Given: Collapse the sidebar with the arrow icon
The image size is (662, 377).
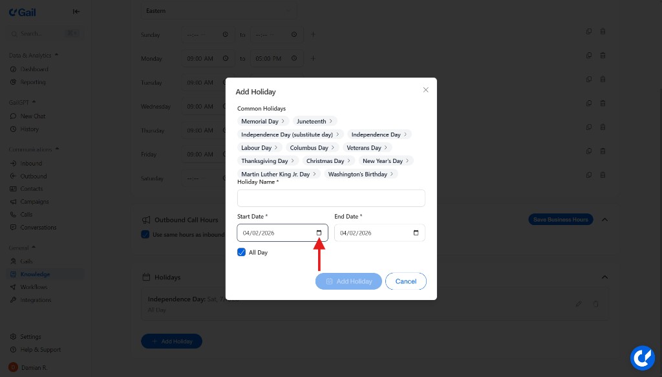Looking at the screenshot, I should point(76,11).
